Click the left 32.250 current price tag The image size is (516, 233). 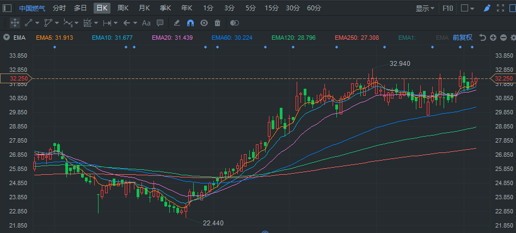(16, 78)
